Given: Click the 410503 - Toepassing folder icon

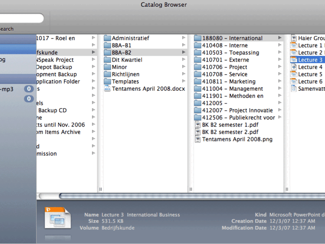Looking at the screenshot, I should pyautogui.click(x=198, y=52).
